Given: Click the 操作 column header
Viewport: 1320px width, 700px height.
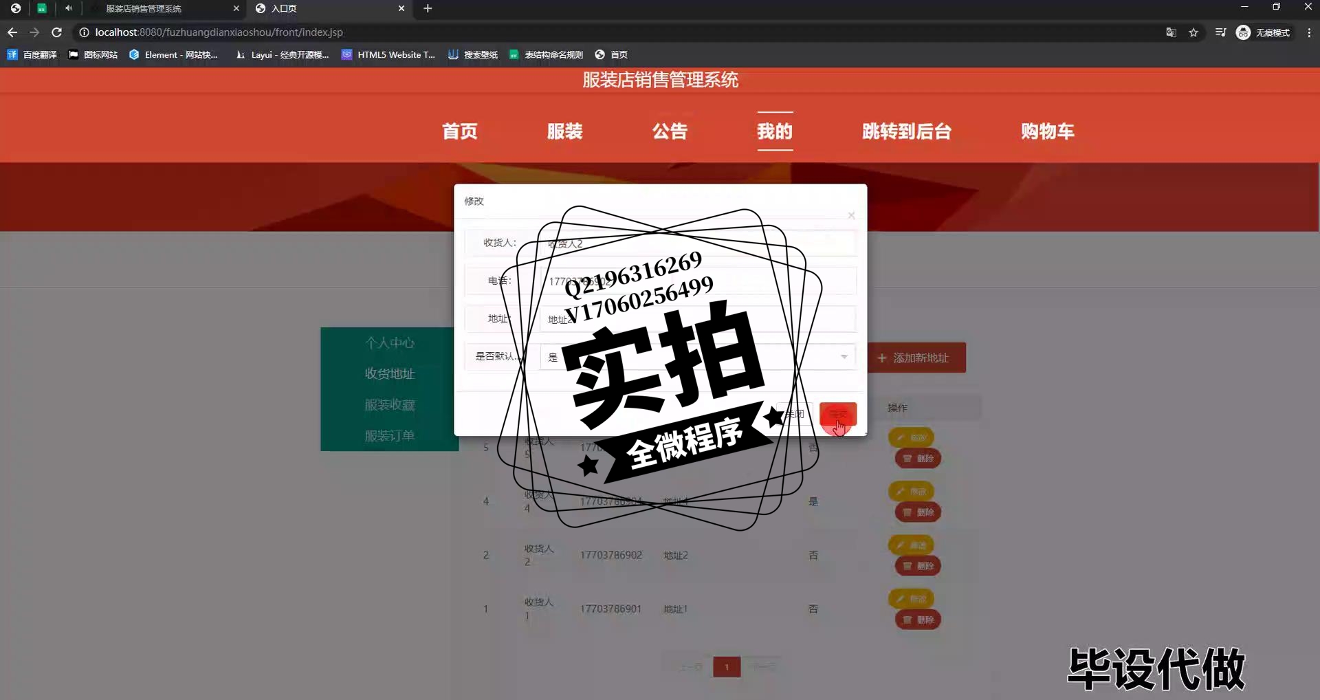Looking at the screenshot, I should click(897, 408).
